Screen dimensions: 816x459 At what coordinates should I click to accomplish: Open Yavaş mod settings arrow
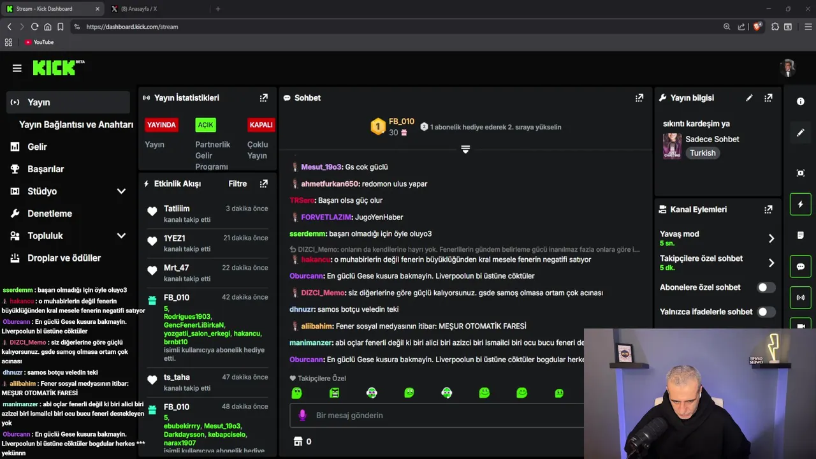click(771, 238)
